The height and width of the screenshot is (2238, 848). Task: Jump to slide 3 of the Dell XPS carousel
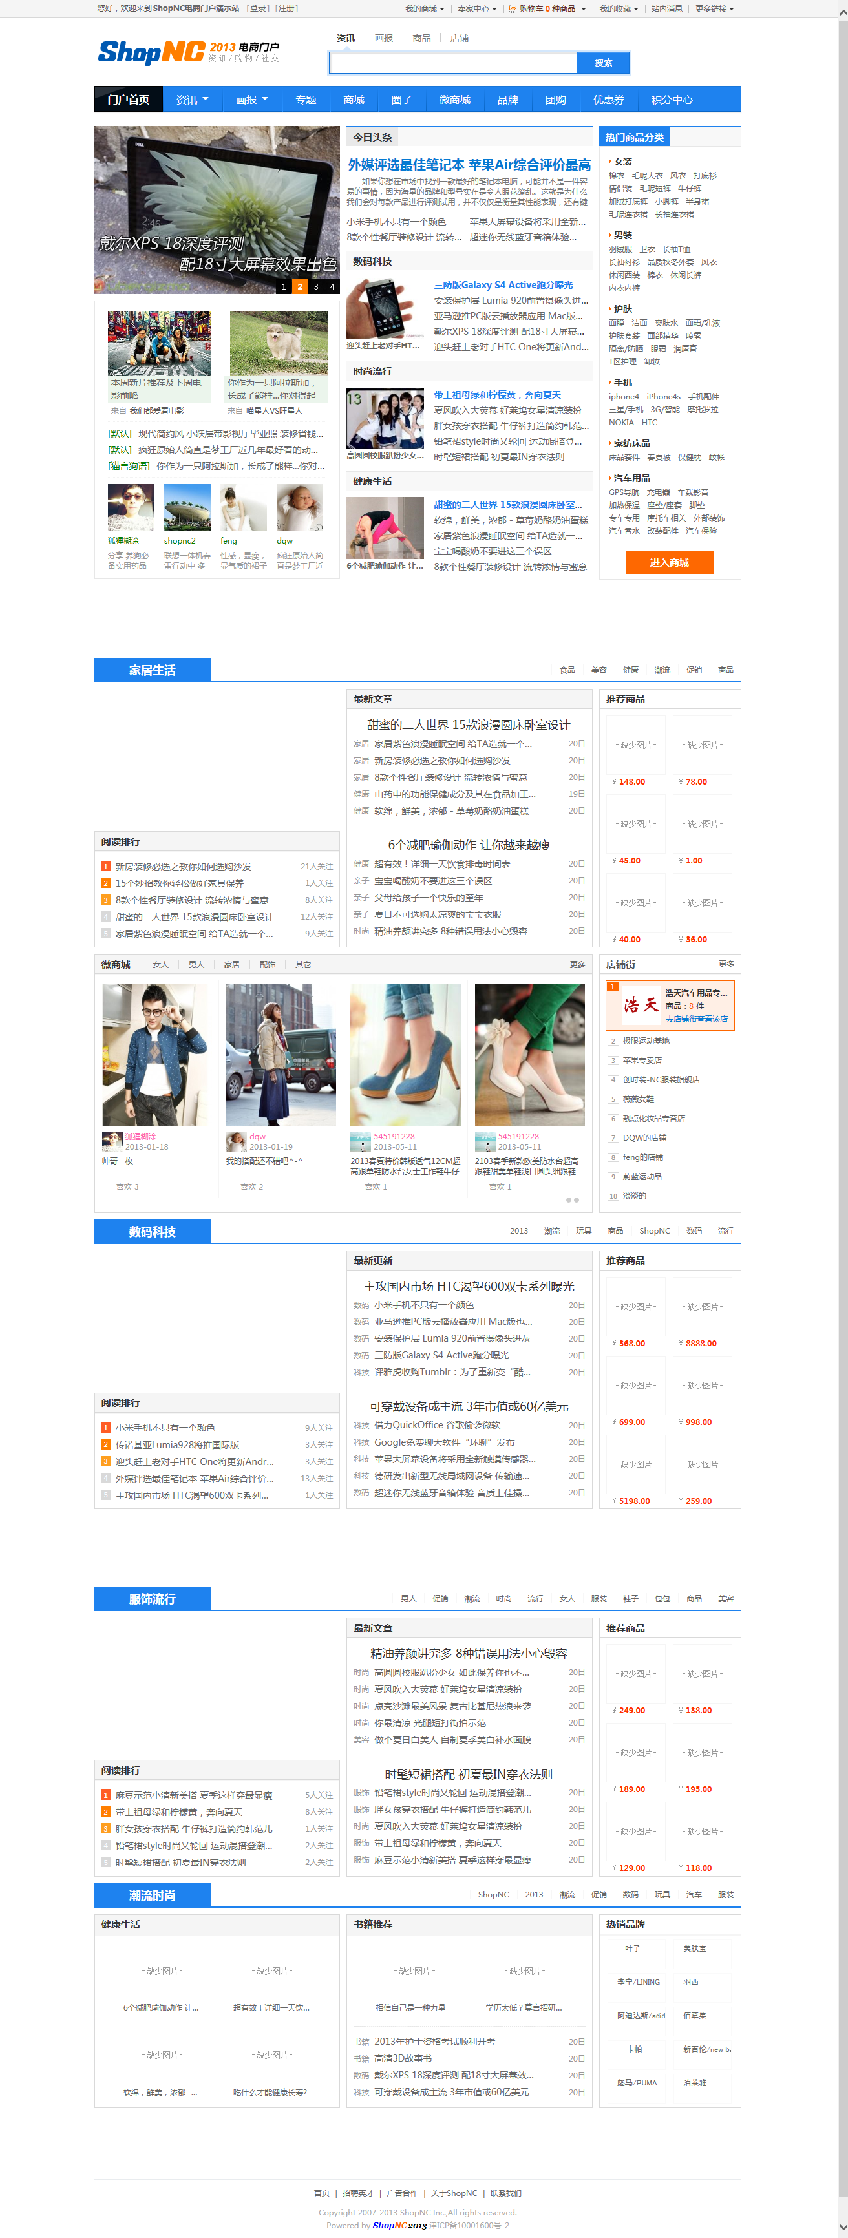[x=315, y=286]
